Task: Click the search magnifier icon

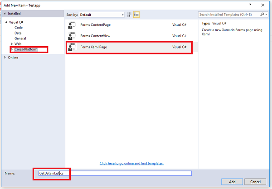Action: tap(262, 15)
